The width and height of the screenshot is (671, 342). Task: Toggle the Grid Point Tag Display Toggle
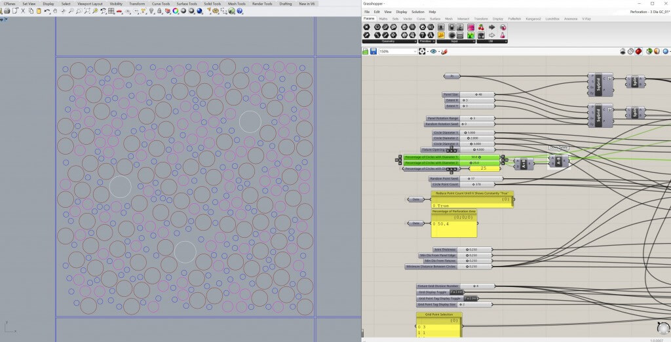click(472, 298)
